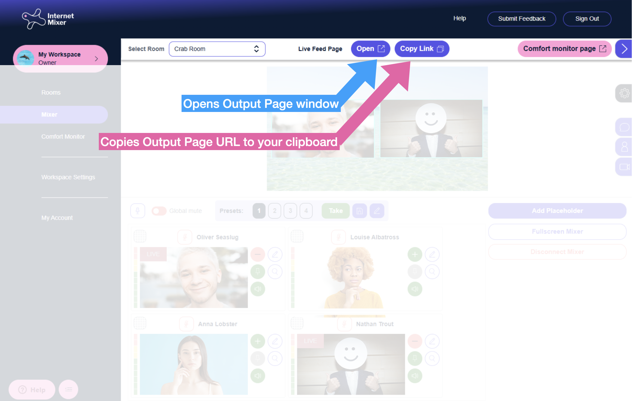Open the Crab Room select dropdown
This screenshot has height=401, width=632.
point(217,49)
